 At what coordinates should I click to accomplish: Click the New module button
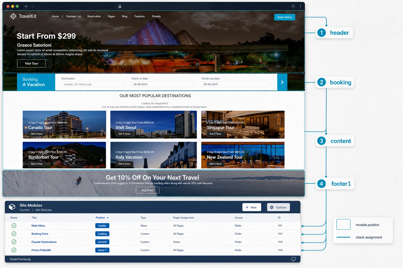252,207
